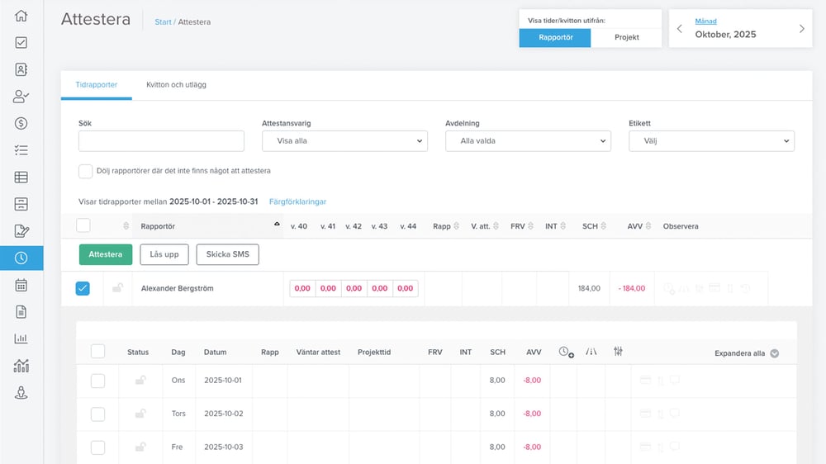Switch to Kvitton och utlägg tab
The image size is (826, 464).
point(176,84)
